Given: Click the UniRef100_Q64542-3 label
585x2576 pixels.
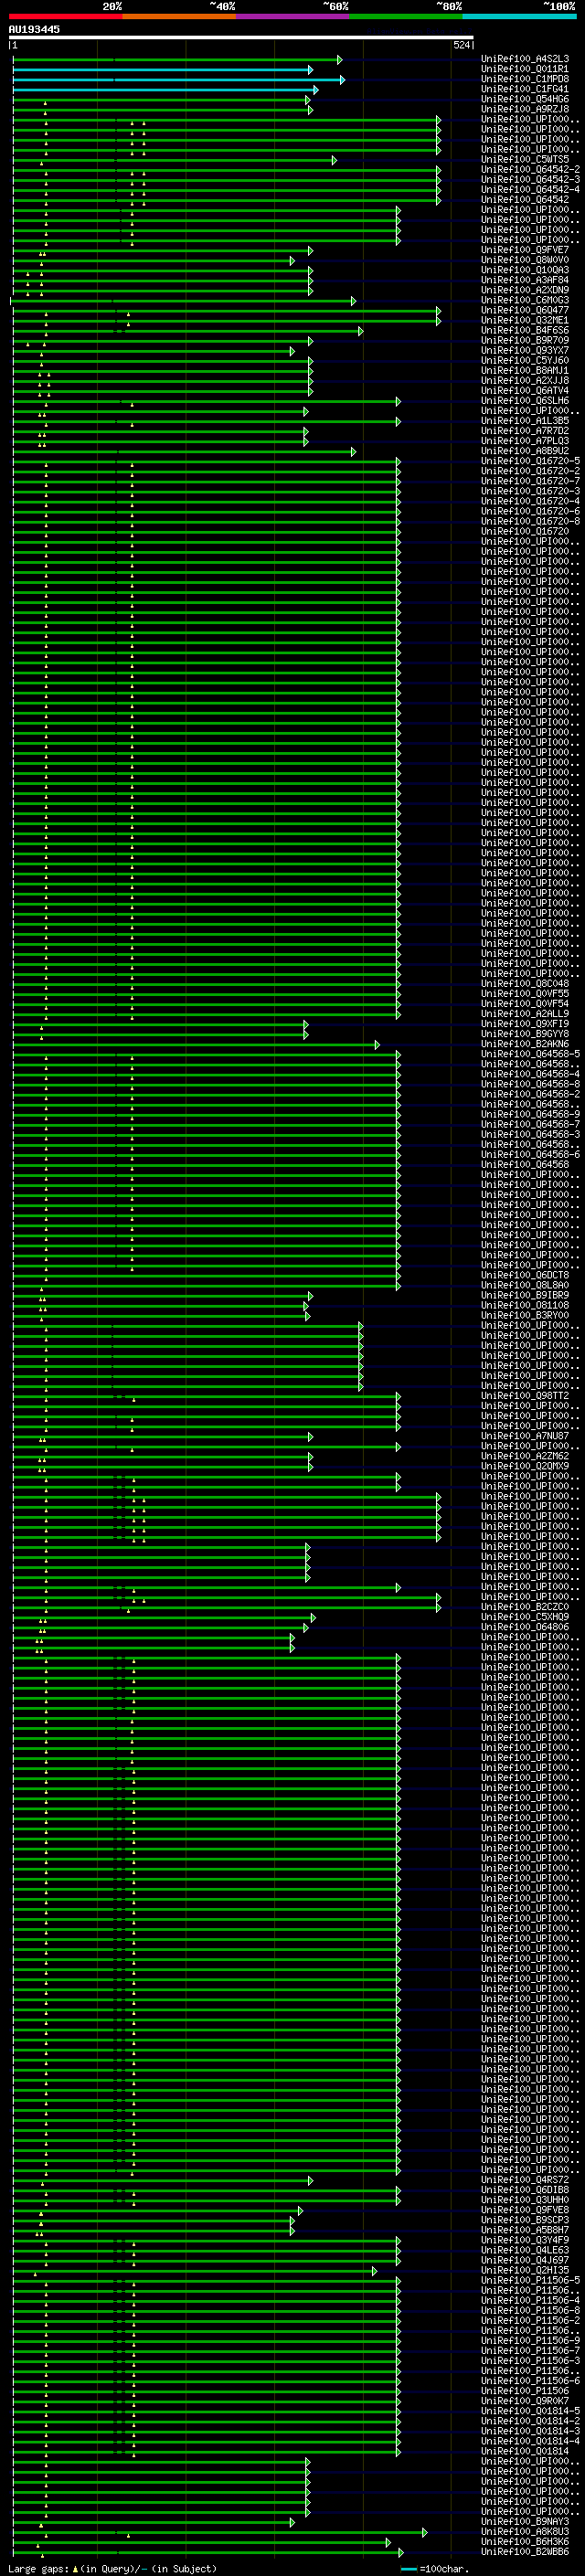Looking at the screenshot, I should tap(530, 180).
